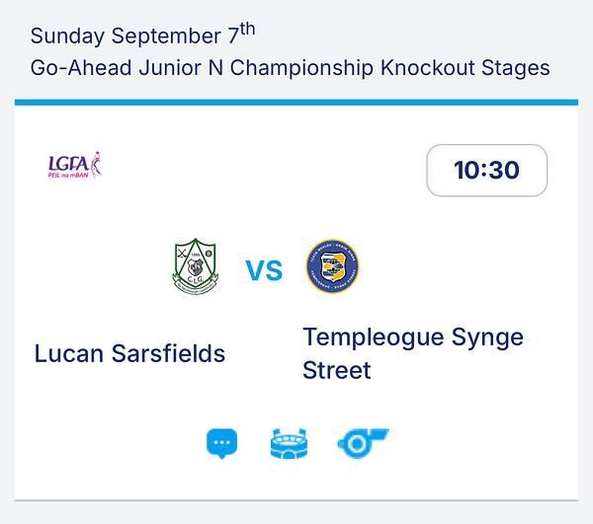Click the Knockout Stages text in the heading
The width and height of the screenshot is (593, 524).
click(x=466, y=68)
